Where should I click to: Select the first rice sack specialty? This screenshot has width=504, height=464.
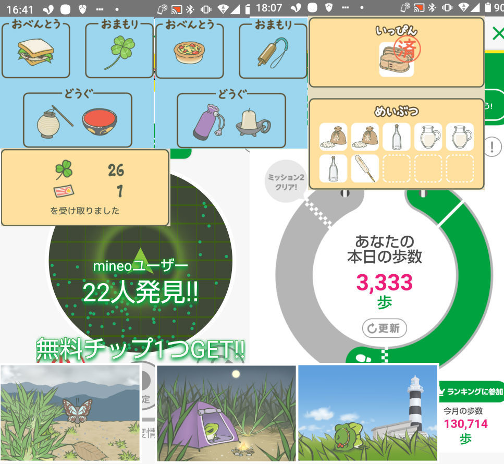coord(334,137)
